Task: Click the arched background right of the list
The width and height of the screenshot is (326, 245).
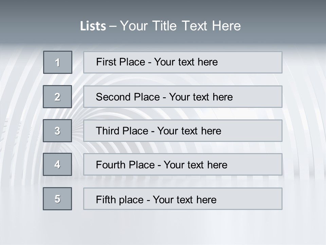Action: coord(304,129)
